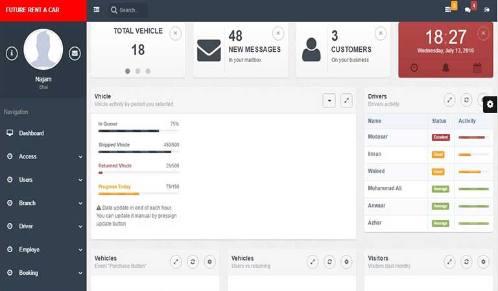Close the New Messages card
This screenshot has height=291, width=498.
[278, 33]
